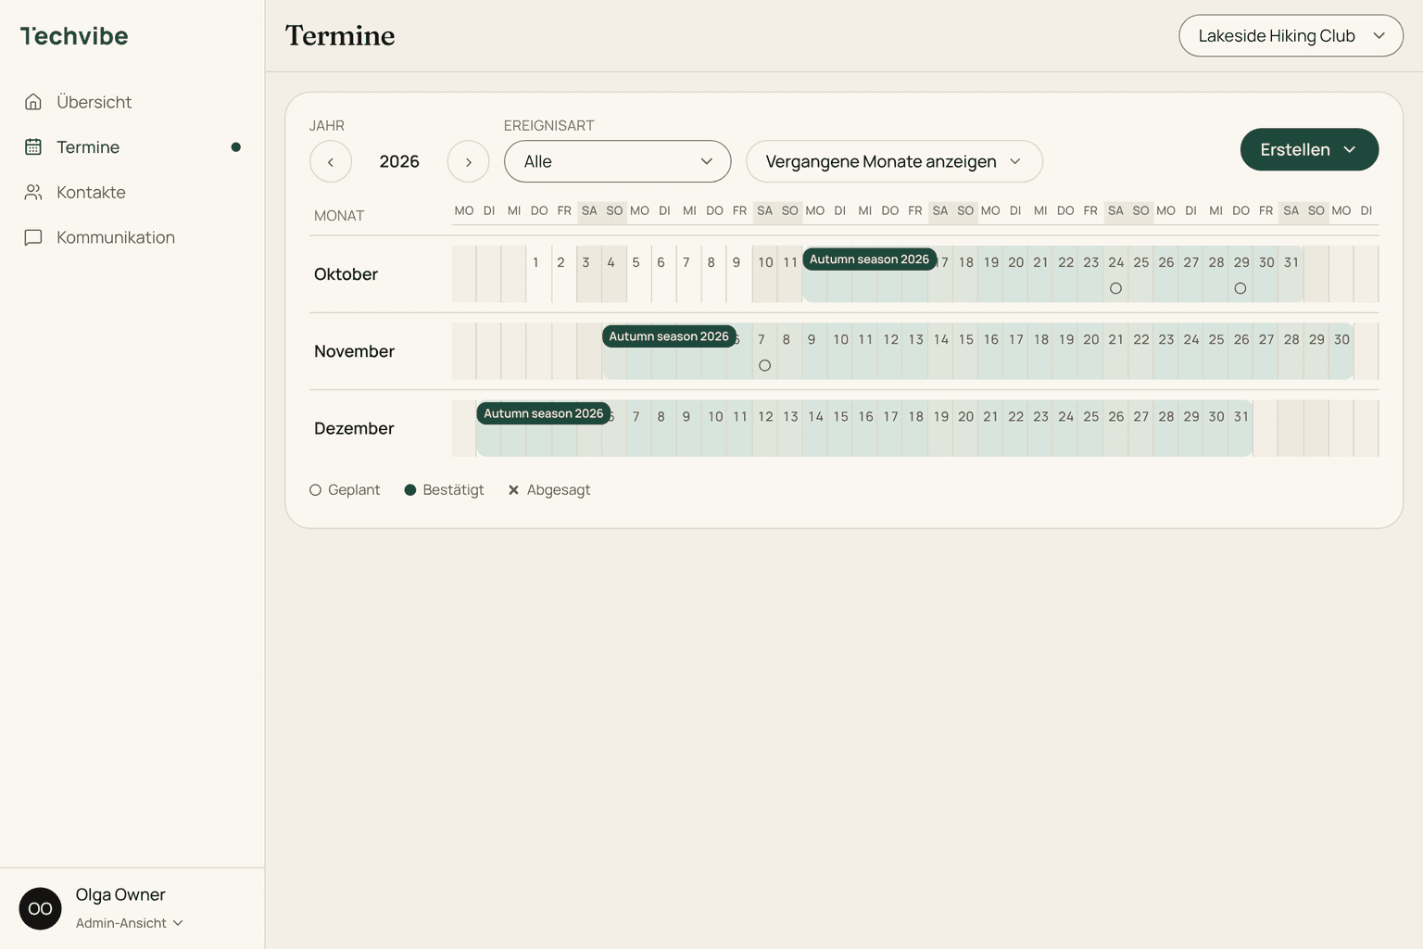Open the Kontakte people icon
The height and width of the screenshot is (949, 1423).
[33, 192]
